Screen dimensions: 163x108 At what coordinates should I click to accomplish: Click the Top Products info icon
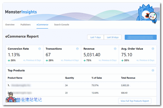tap(153, 70)
